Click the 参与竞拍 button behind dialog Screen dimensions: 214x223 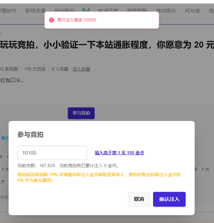click(81, 113)
